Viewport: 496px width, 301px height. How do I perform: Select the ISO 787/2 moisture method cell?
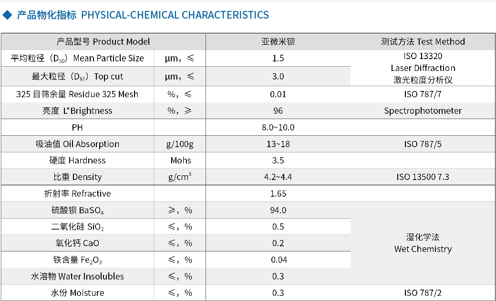(x=423, y=293)
